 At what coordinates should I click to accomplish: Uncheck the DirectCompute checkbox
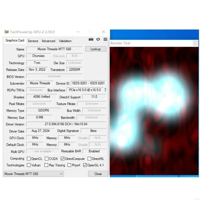[x=62, y=159]
